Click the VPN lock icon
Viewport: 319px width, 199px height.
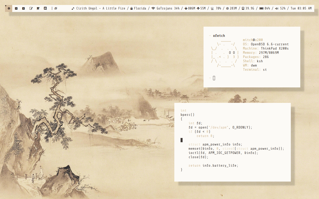(131, 8)
